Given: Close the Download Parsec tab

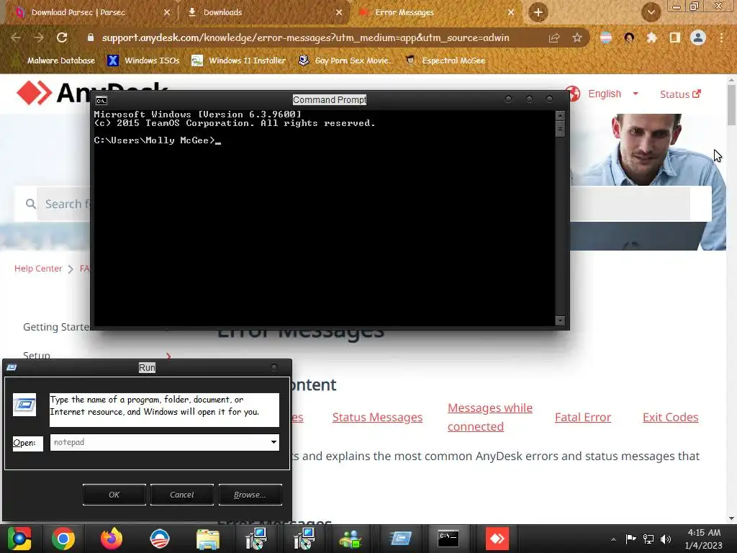Looking at the screenshot, I should click(167, 12).
